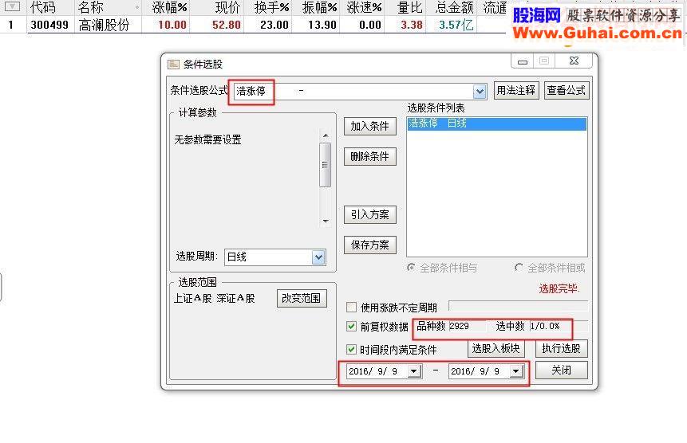Select stock name 高澜股份 cell
Screen dimensions: 687x443
tap(105, 25)
